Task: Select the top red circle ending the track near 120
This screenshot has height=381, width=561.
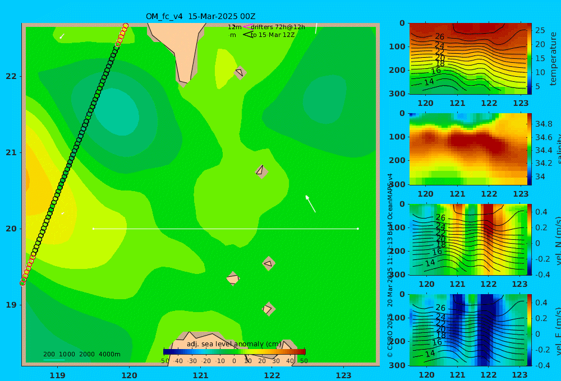Action: tap(126, 26)
